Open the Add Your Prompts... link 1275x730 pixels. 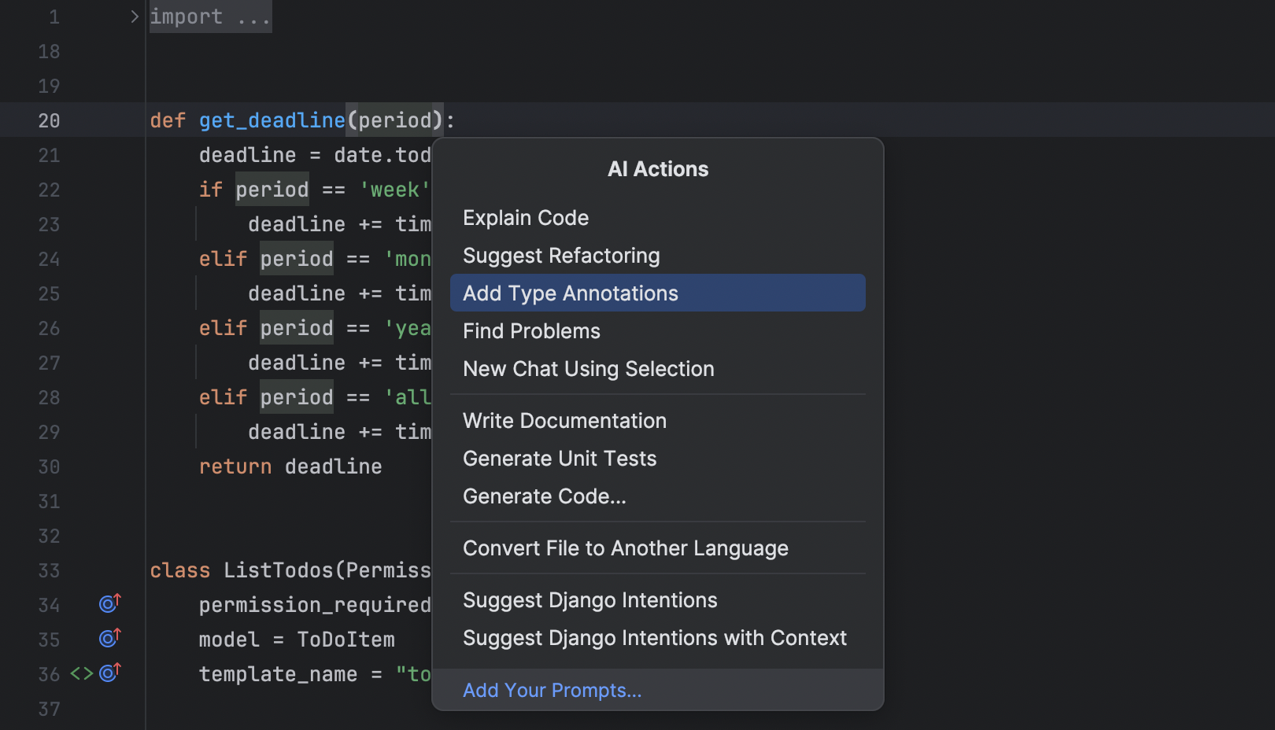coord(552,690)
